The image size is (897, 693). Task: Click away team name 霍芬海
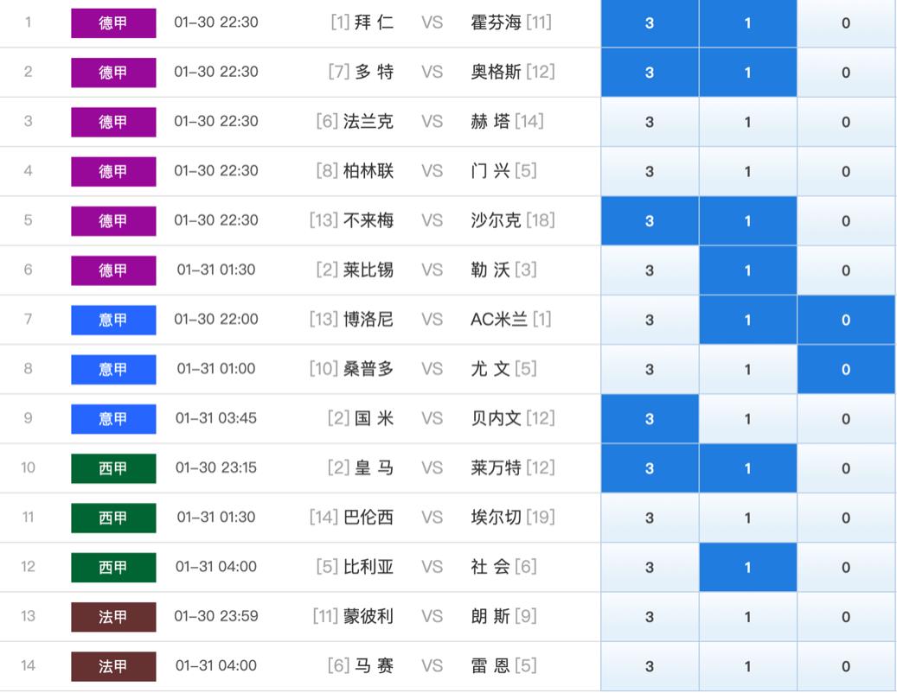tap(496, 22)
